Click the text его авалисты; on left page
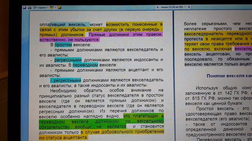The height and width of the screenshot is (141, 252). click(x=54, y=55)
